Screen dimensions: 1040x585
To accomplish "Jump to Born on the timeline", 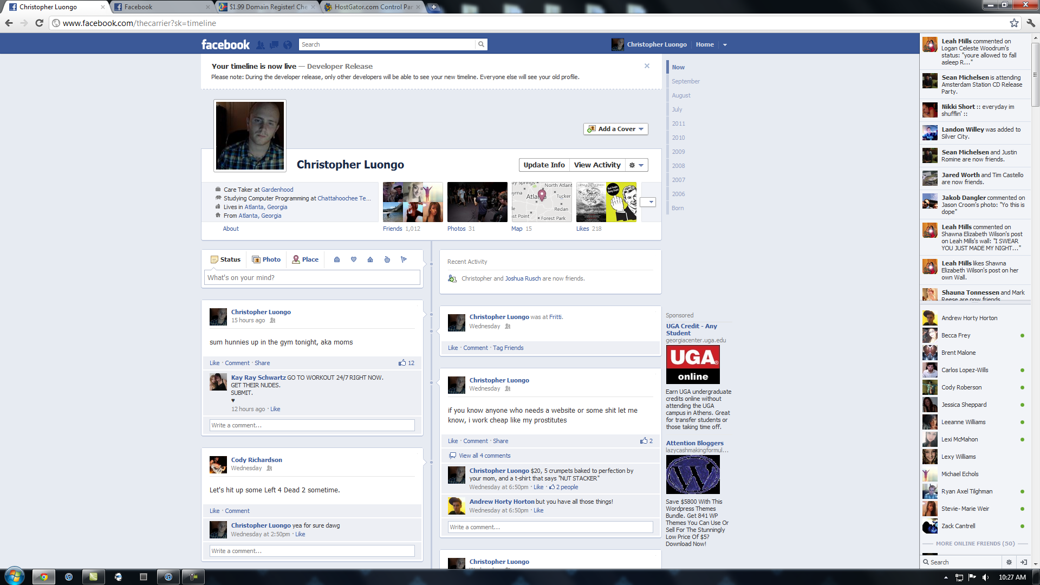I will coord(678,208).
